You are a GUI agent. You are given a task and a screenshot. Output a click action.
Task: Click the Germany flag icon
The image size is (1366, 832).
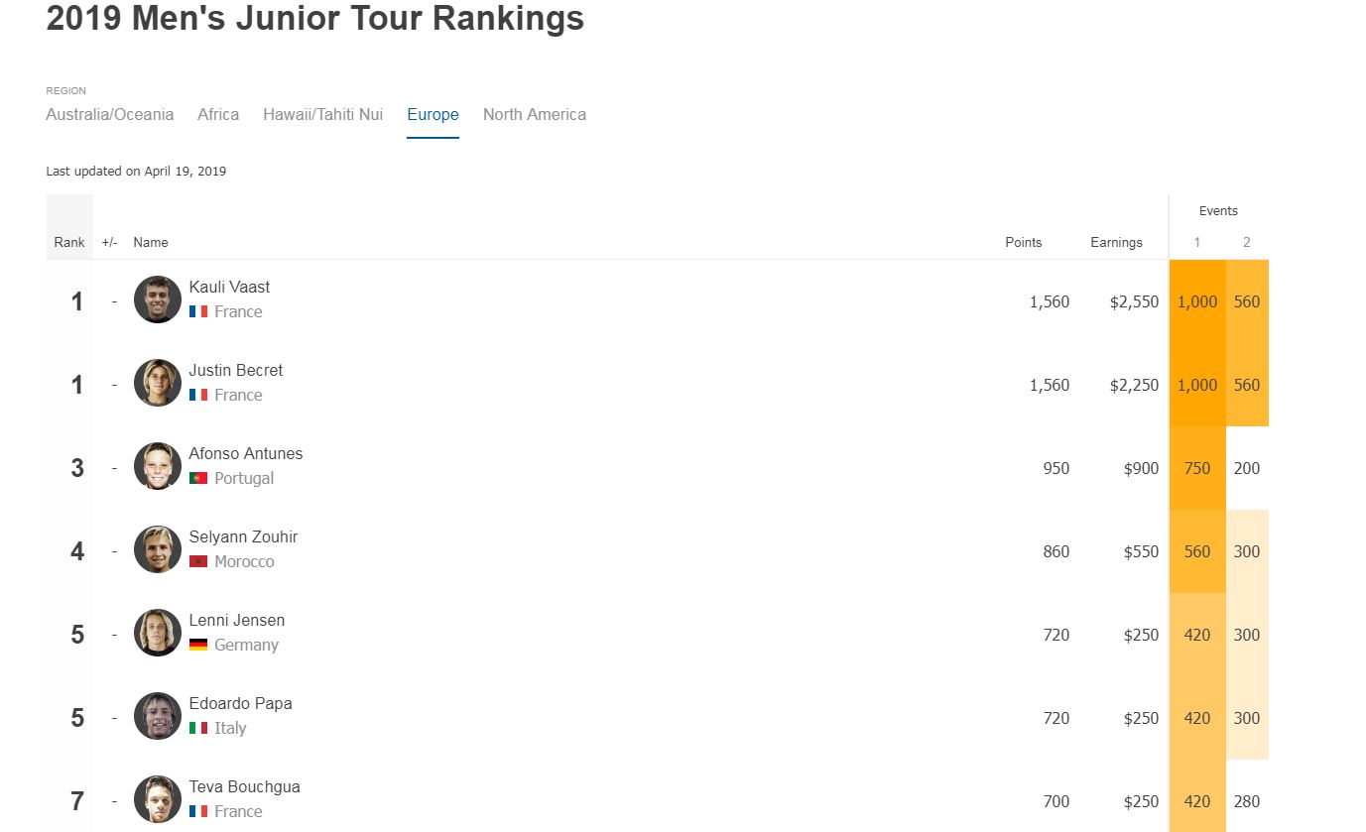point(198,645)
